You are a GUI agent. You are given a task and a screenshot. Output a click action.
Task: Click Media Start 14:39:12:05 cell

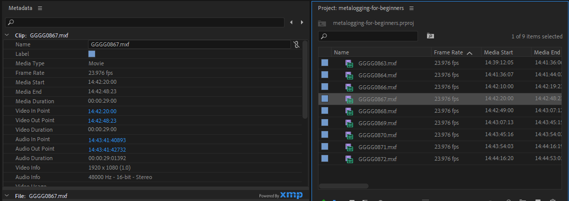tap(499, 63)
